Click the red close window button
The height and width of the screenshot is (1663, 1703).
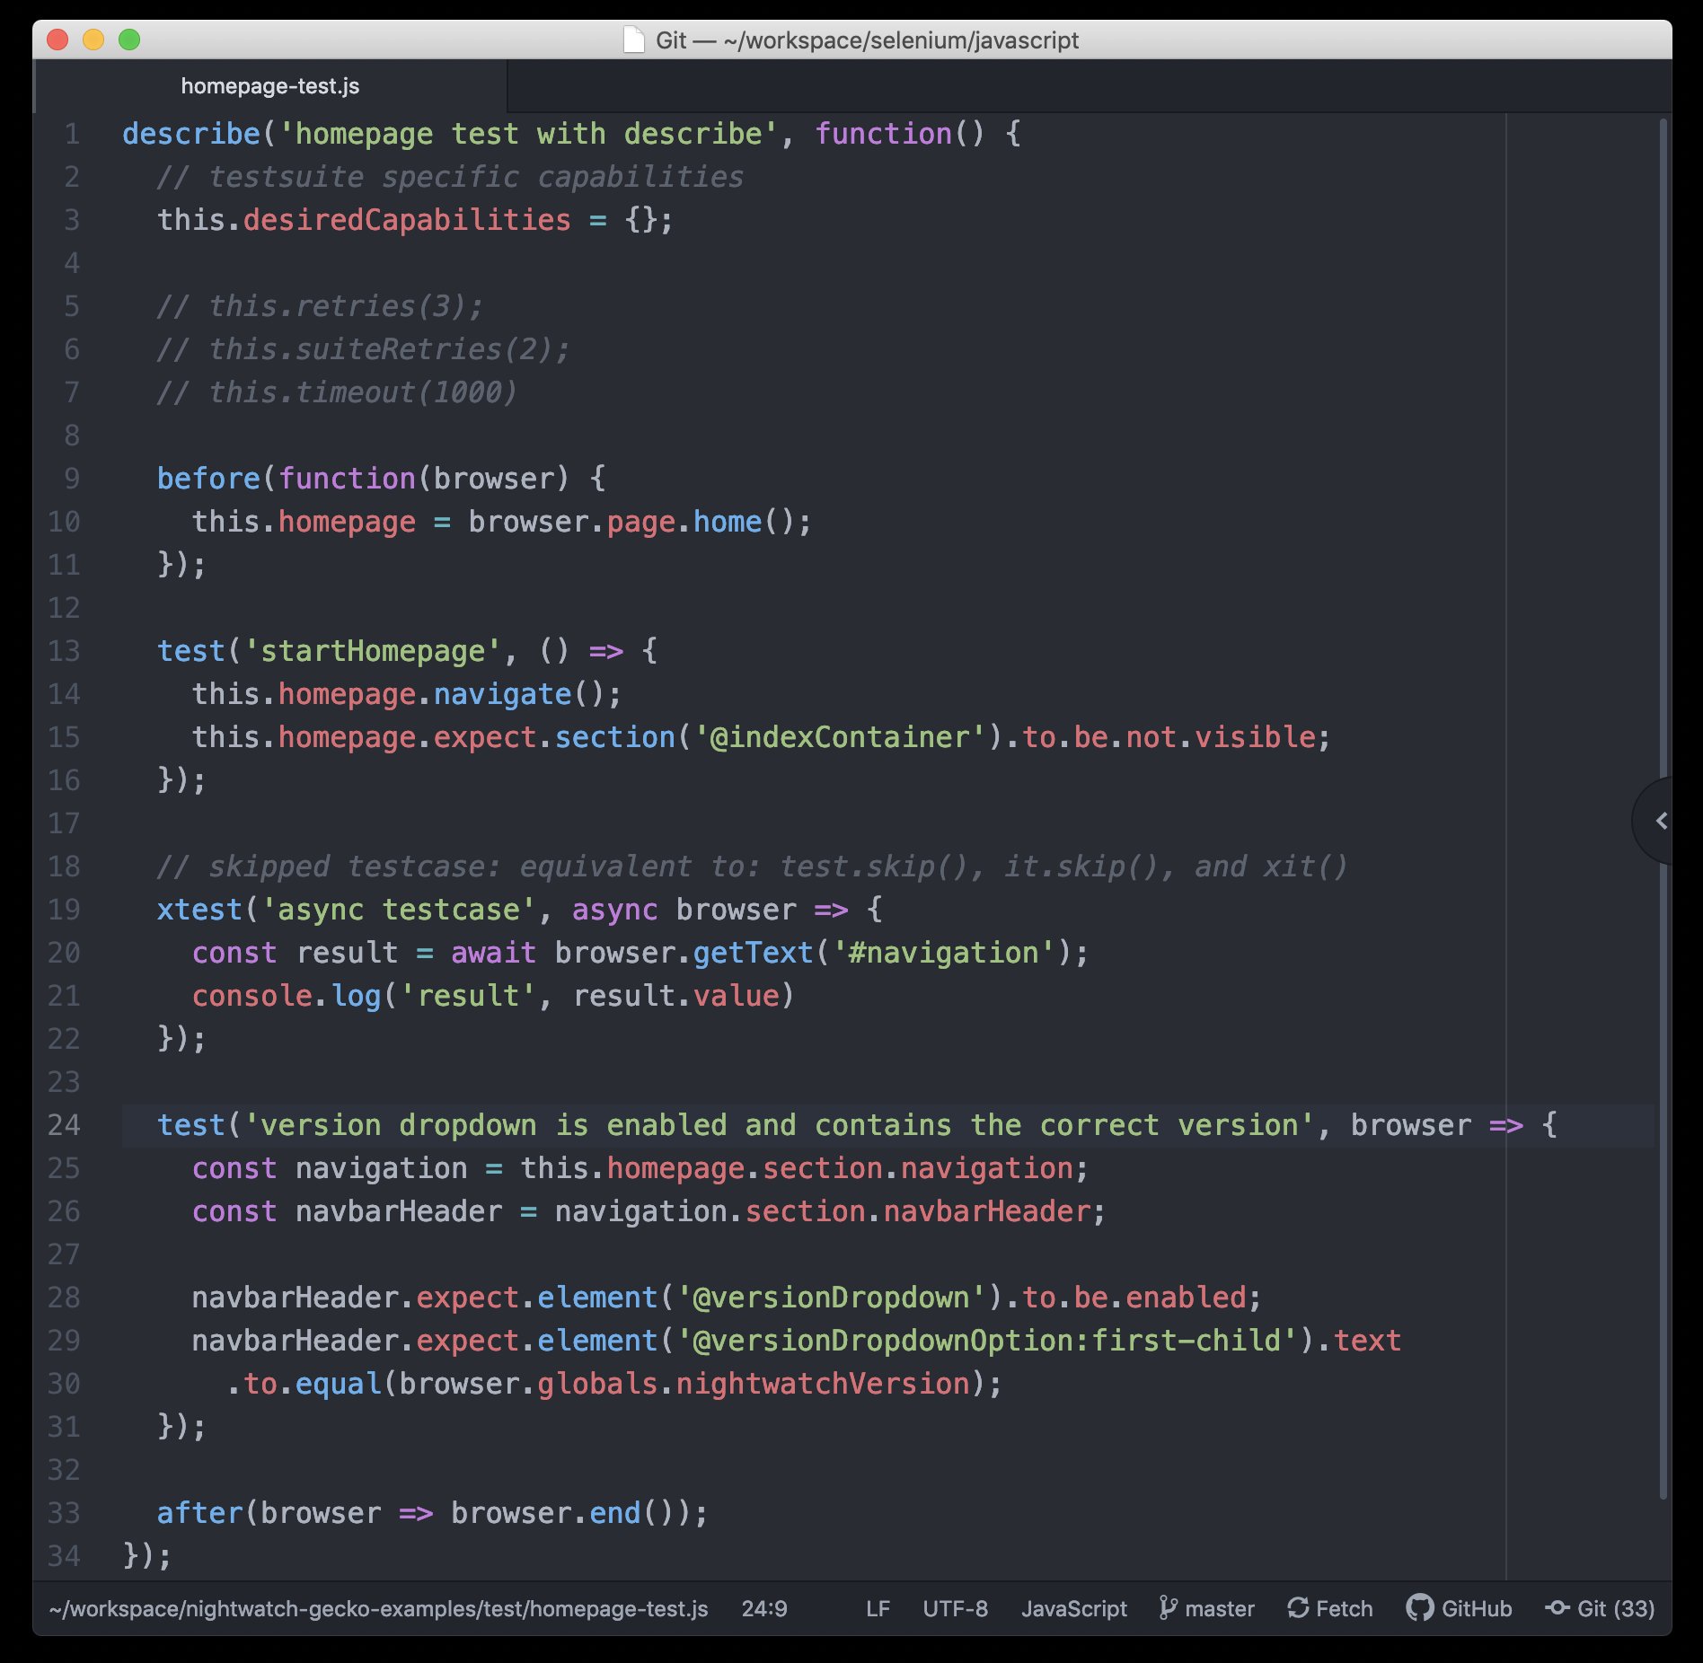(57, 40)
